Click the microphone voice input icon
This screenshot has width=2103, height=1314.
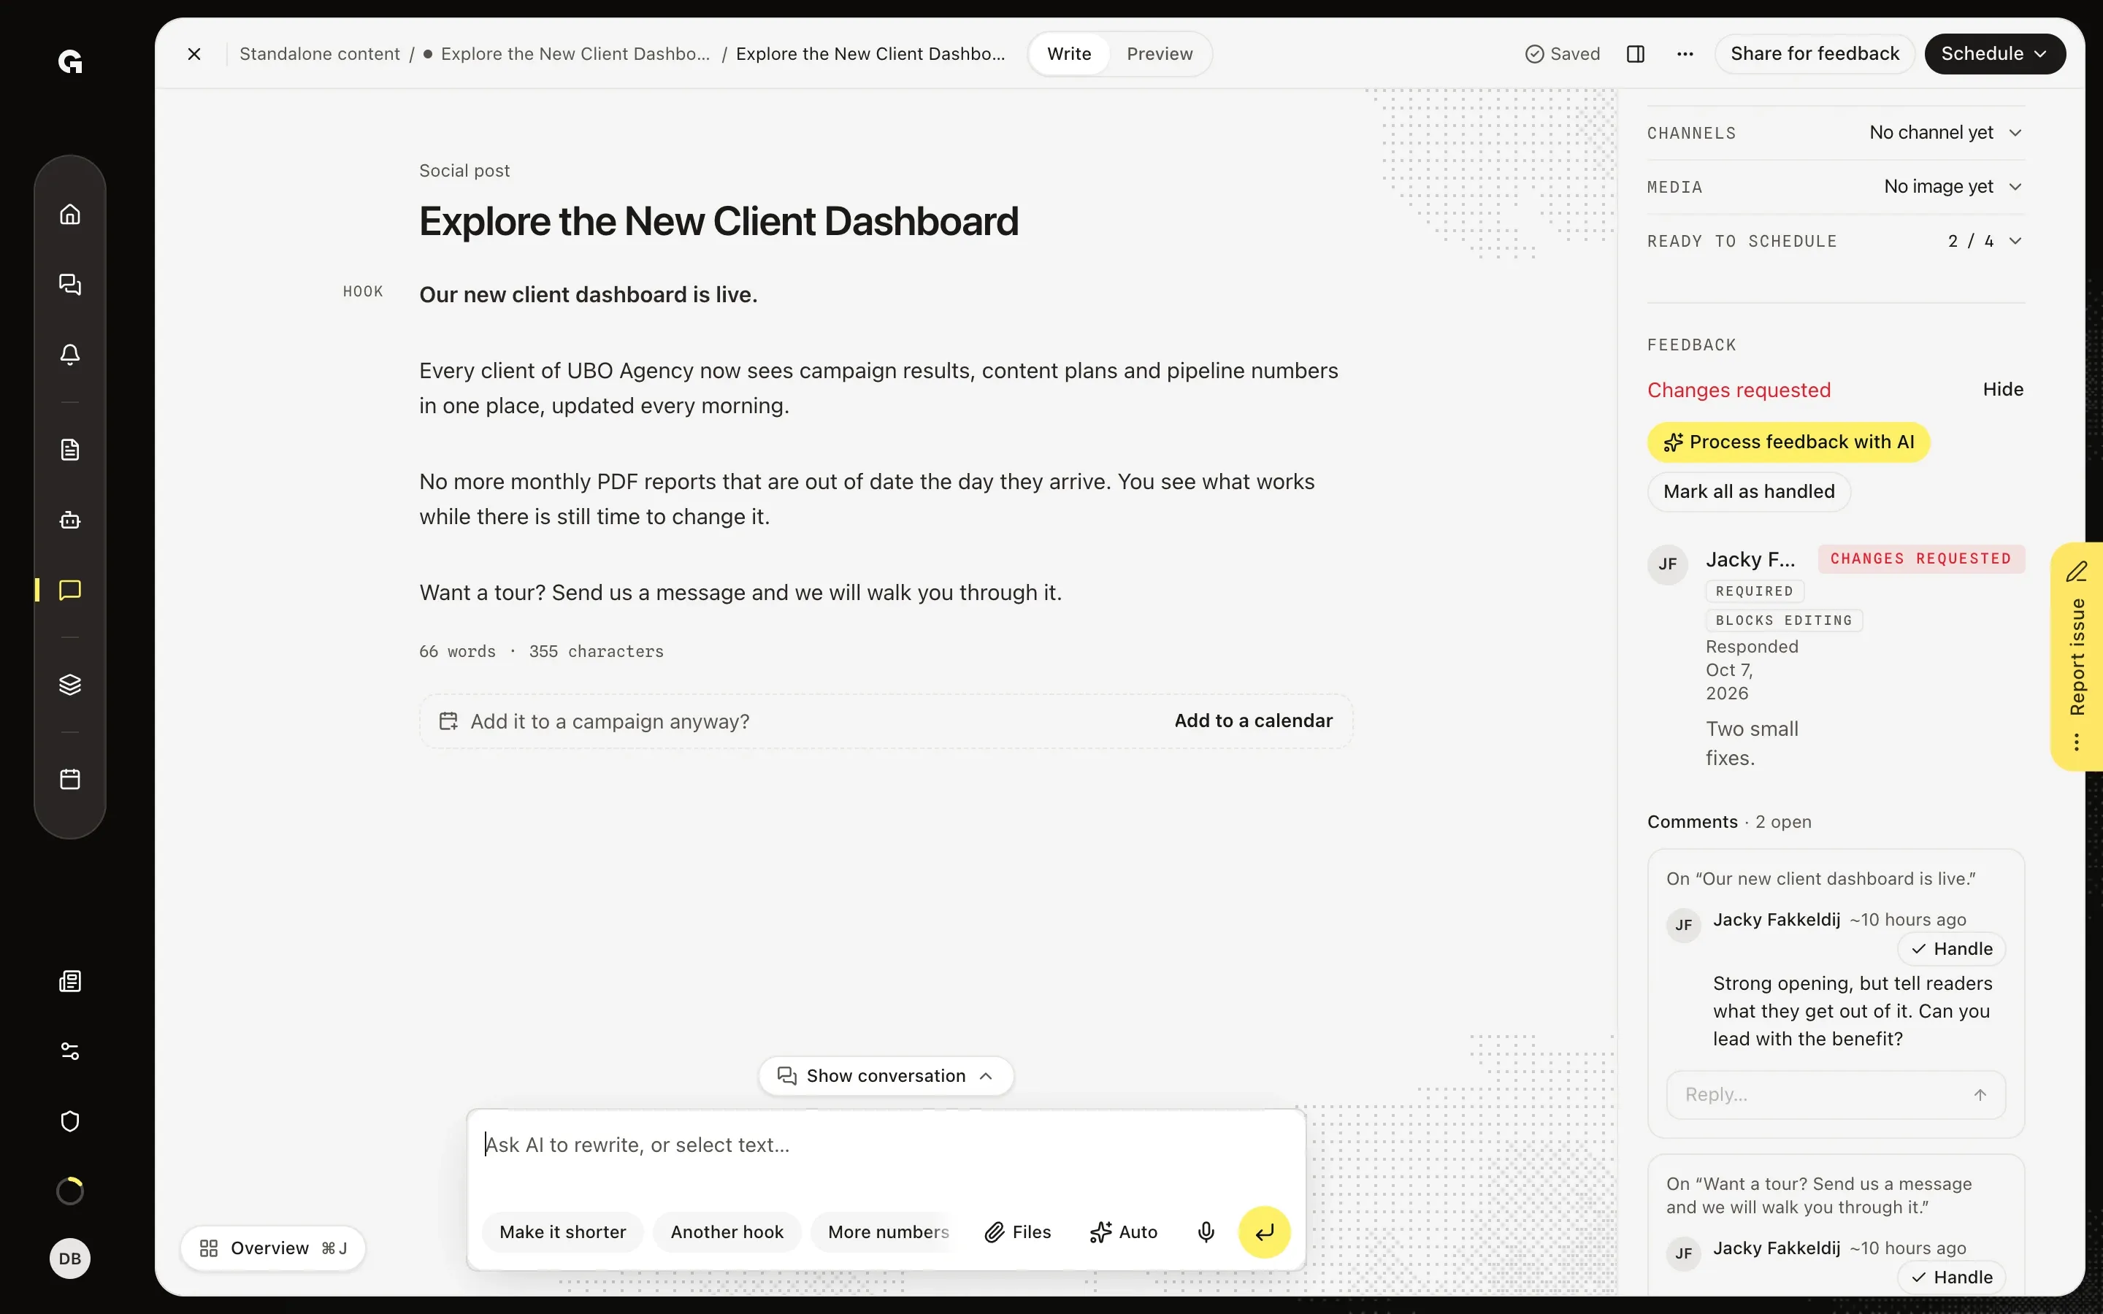pos(1206,1232)
